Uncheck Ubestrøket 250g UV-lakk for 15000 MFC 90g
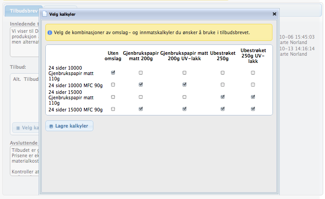The width and height of the screenshot is (325, 199). [x=253, y=109]
